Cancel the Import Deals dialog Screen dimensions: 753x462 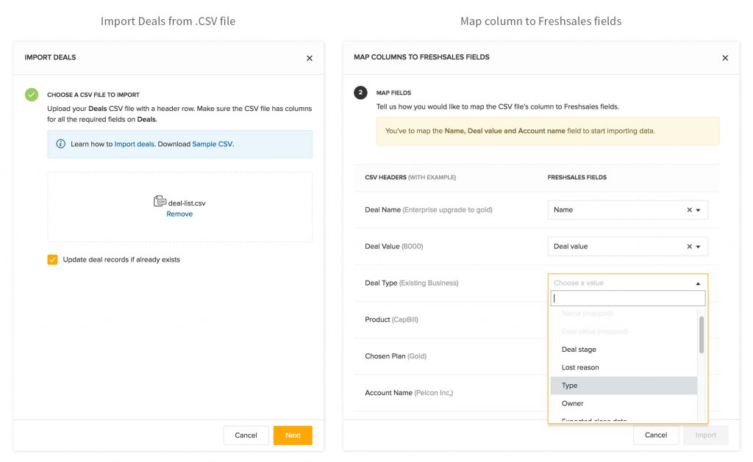[246, 435]
